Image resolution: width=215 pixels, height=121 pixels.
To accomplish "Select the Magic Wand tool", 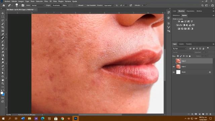I will pyautogui.click(x=3, y=24).
